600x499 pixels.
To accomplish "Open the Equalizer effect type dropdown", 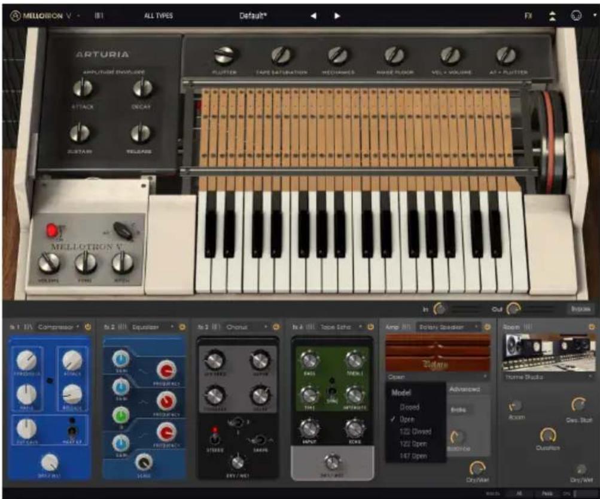I will (x=153, y=327).
